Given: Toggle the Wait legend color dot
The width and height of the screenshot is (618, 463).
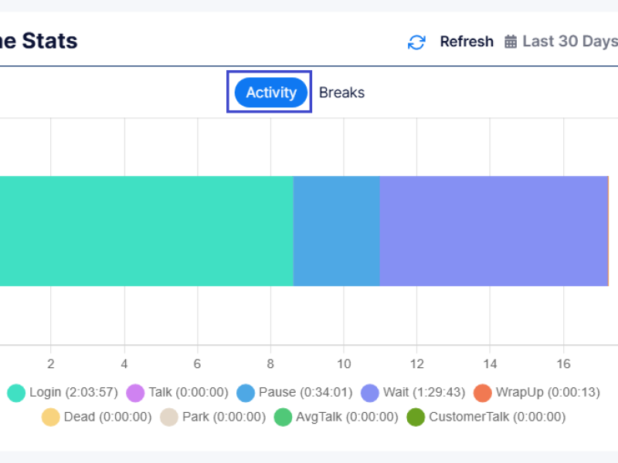Looking at the screenshot, I should [x=370, y=393].
